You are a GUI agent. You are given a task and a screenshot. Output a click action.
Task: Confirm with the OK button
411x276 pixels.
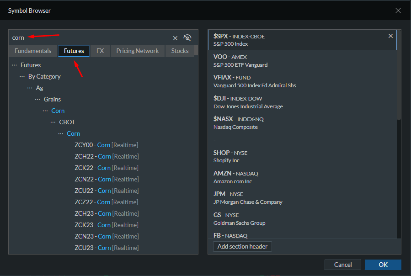pos(383,265)
